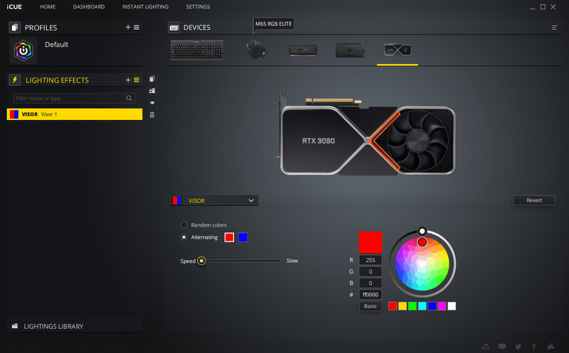
Task: Click the large red color preview box
Action: click(x=370, y=242)
